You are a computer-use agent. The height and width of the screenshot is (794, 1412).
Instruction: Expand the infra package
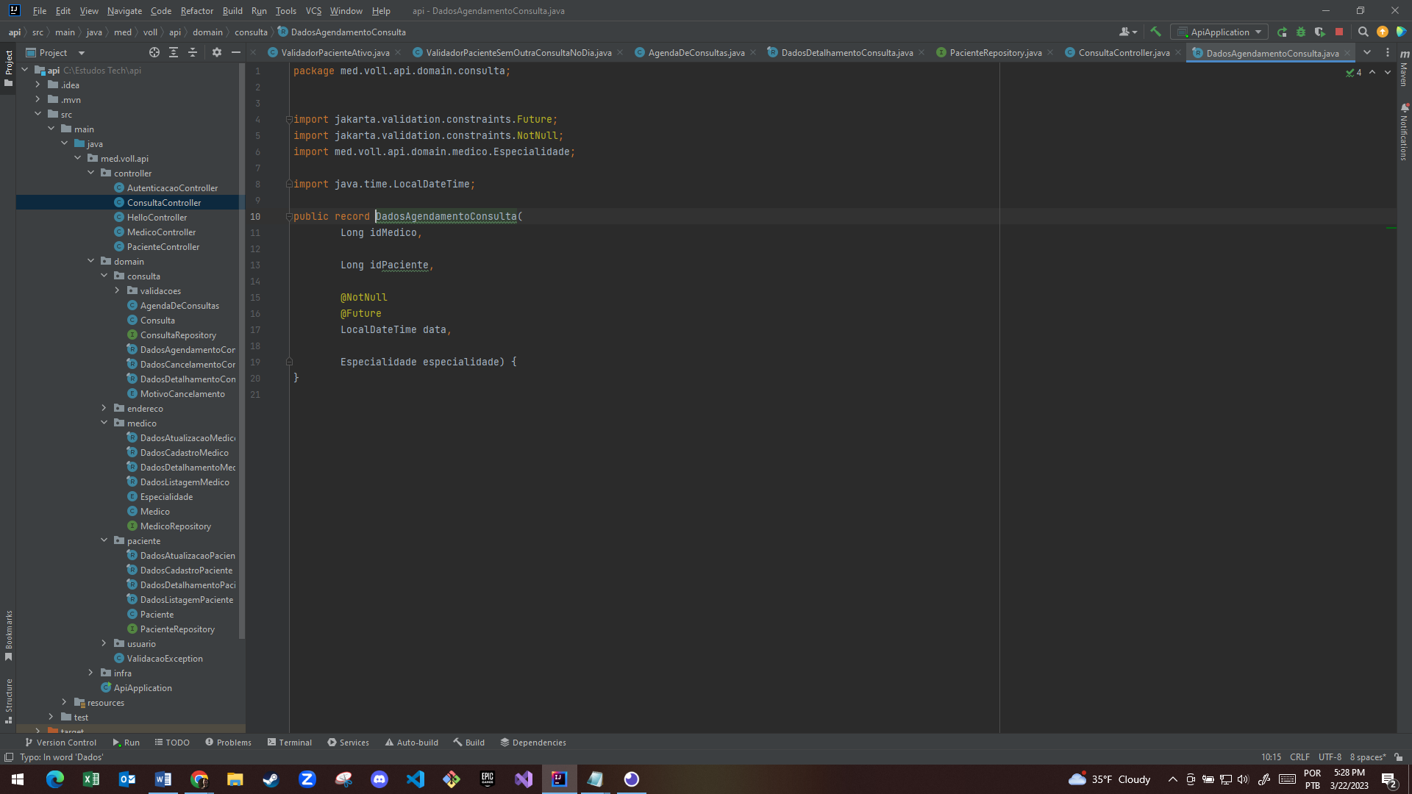(90, 673)
